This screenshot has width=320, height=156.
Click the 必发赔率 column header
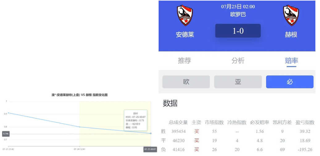(260, 122)
